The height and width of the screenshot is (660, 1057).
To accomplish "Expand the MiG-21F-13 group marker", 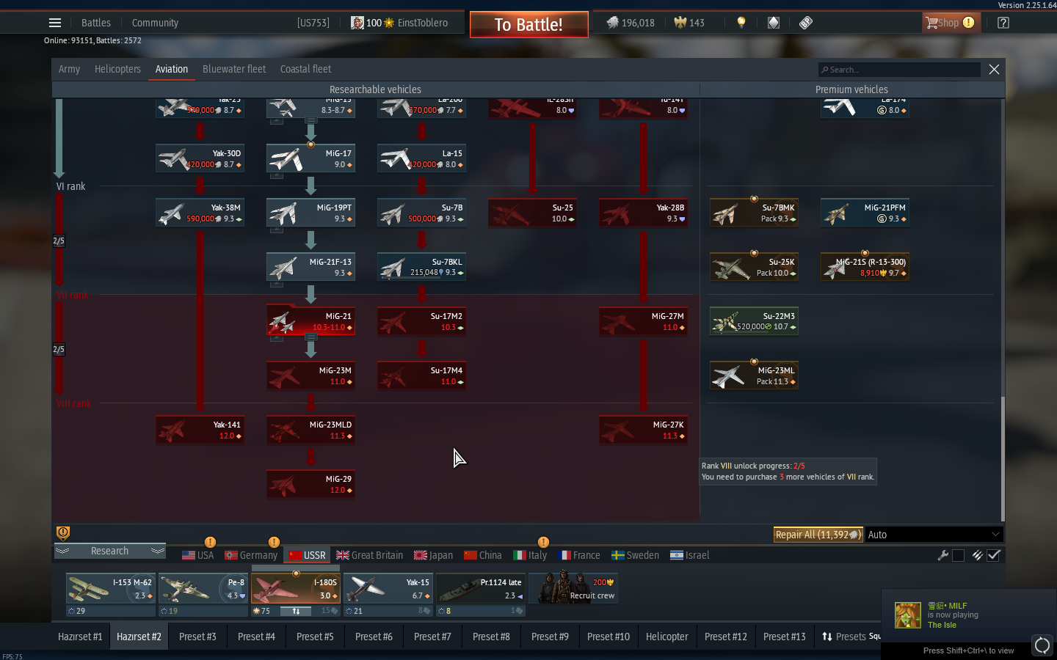I will coord(277,285).
